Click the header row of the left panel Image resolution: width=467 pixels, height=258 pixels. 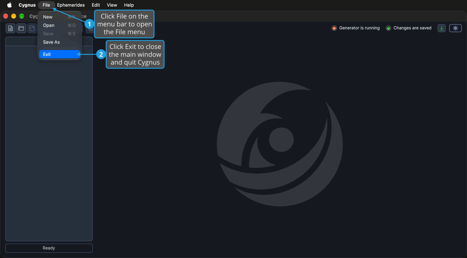[x=49, y=42]
